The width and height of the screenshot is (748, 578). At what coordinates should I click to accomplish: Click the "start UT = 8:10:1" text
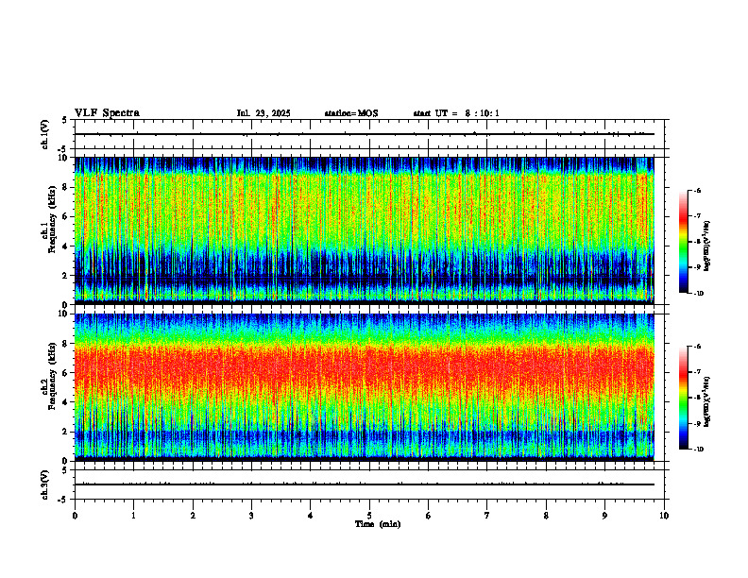coord(456,113)
